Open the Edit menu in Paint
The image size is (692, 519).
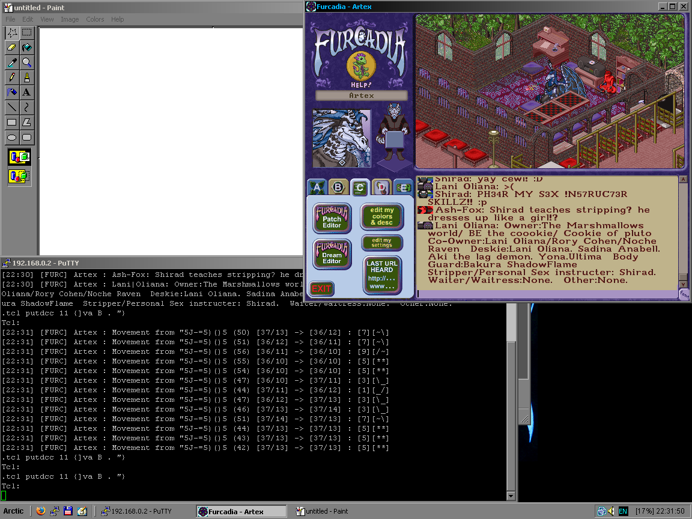pos(28,19)
